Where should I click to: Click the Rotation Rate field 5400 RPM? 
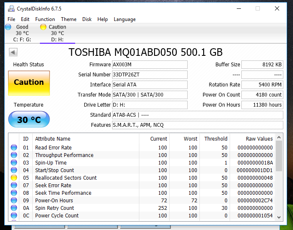[x=262, y=85]
